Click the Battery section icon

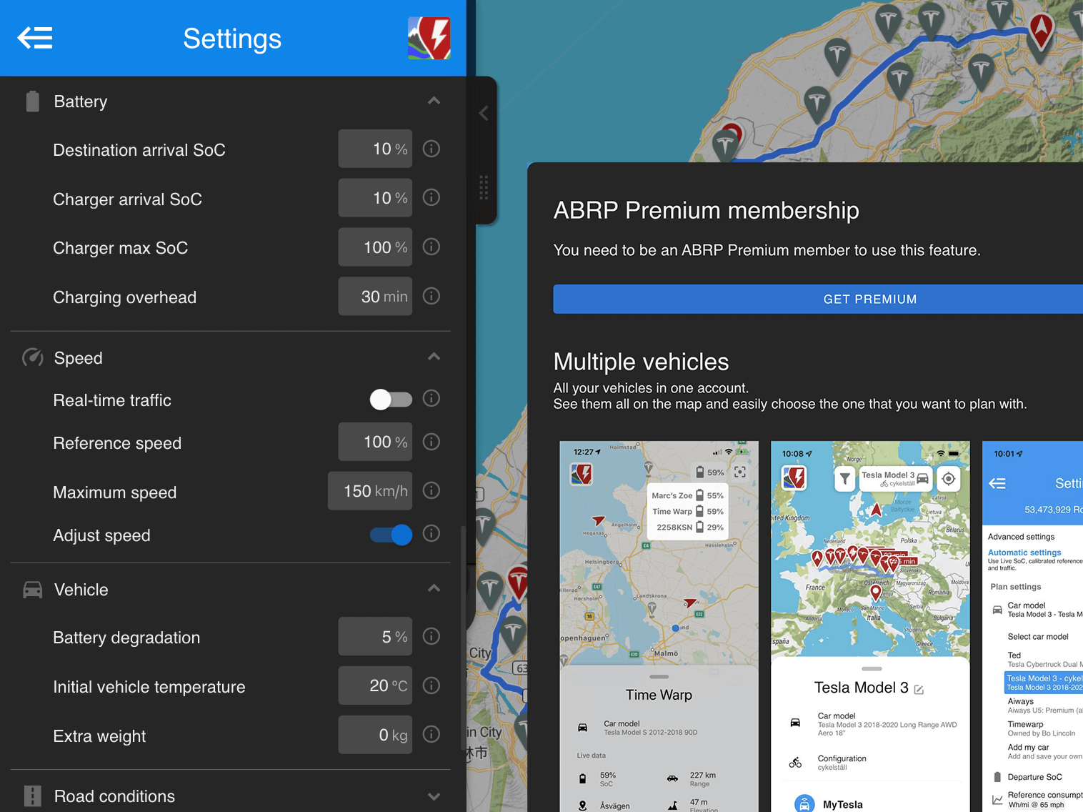click(x=33, y=101)
